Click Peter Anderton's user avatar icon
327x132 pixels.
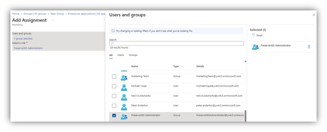click(124, 107)
